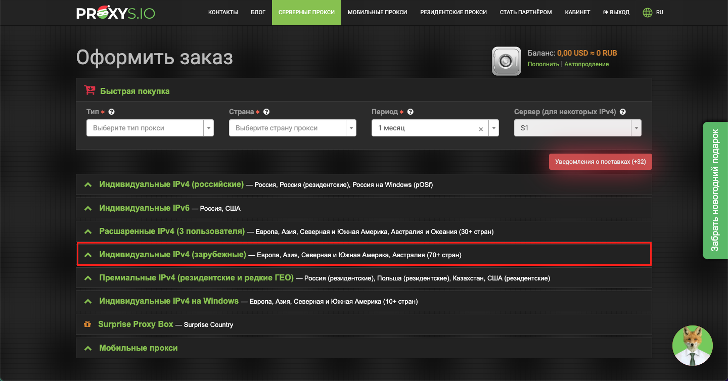728x381 pixels.
Task: Click the safe balance icon
Action: [x=507, y=61]
